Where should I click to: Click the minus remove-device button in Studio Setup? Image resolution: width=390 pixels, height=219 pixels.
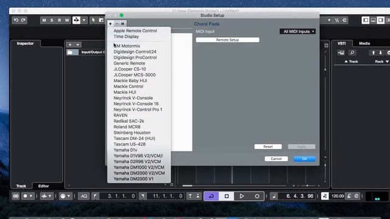[117, 24]
